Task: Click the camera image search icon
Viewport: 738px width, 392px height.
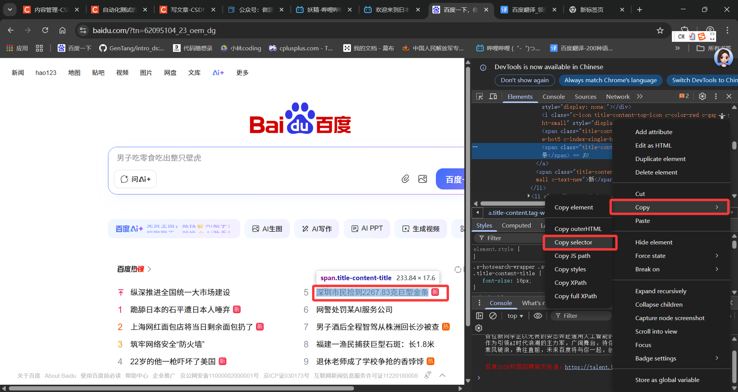Action: point(423,179)
